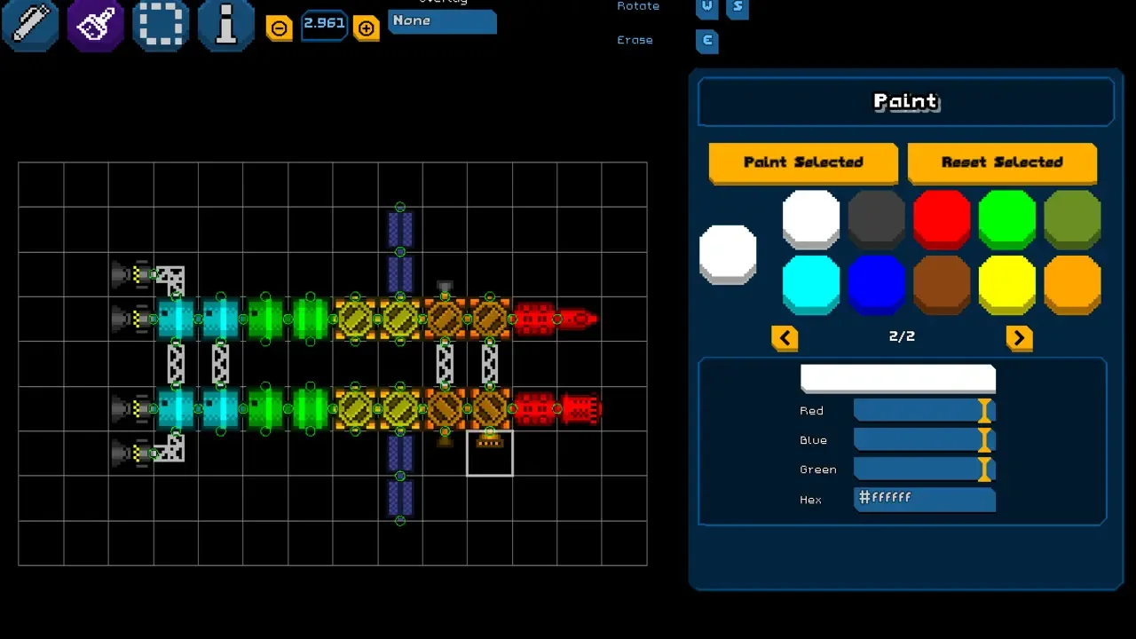This screenshot has width=1136, height=639.
Task: Activate the dashed selection box tool
Action: [x=161, y=24]
